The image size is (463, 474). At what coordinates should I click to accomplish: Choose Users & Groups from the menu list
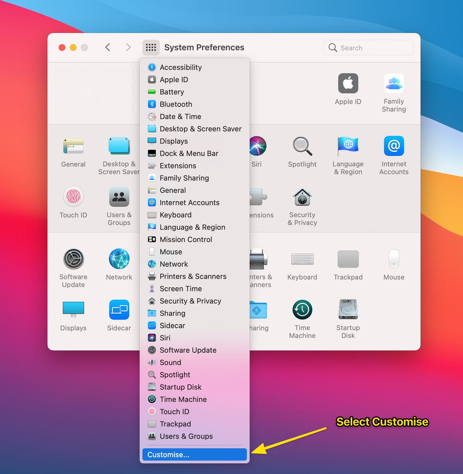tap(195, 436)
